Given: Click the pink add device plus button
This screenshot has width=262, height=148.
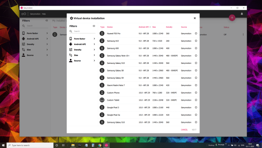Looking at the screenshot, I should (232, 18).
